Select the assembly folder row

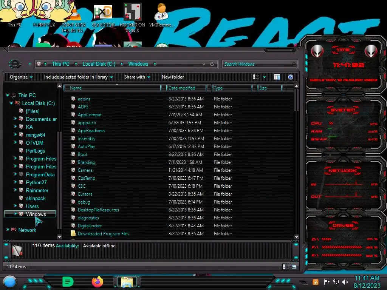(x=178, y=138)
